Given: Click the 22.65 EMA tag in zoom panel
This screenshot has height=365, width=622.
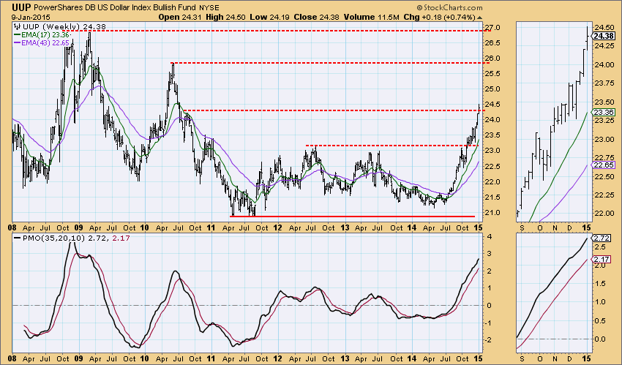Looking at the screenshot, I should click(604, 165).
